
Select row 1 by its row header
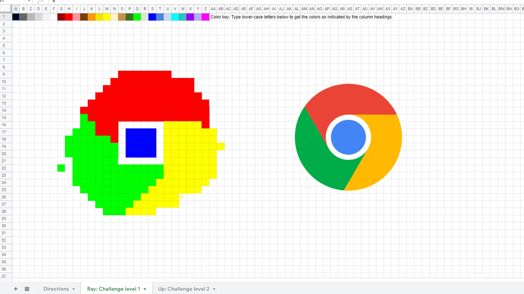tap(6, 17)
